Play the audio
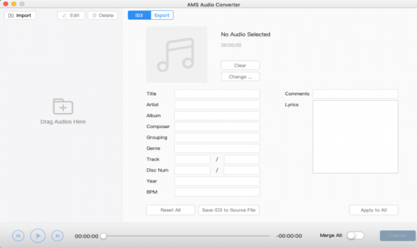417x248 pixels. [x=37, y=236]
